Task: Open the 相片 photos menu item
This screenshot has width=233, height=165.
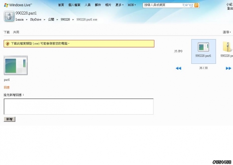Action: (x=108, y=5)
